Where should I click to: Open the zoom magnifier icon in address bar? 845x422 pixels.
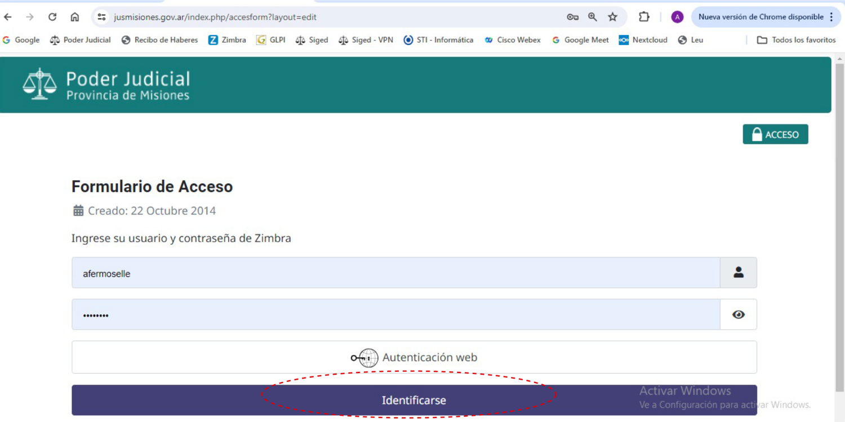click(x=593, y=17)
